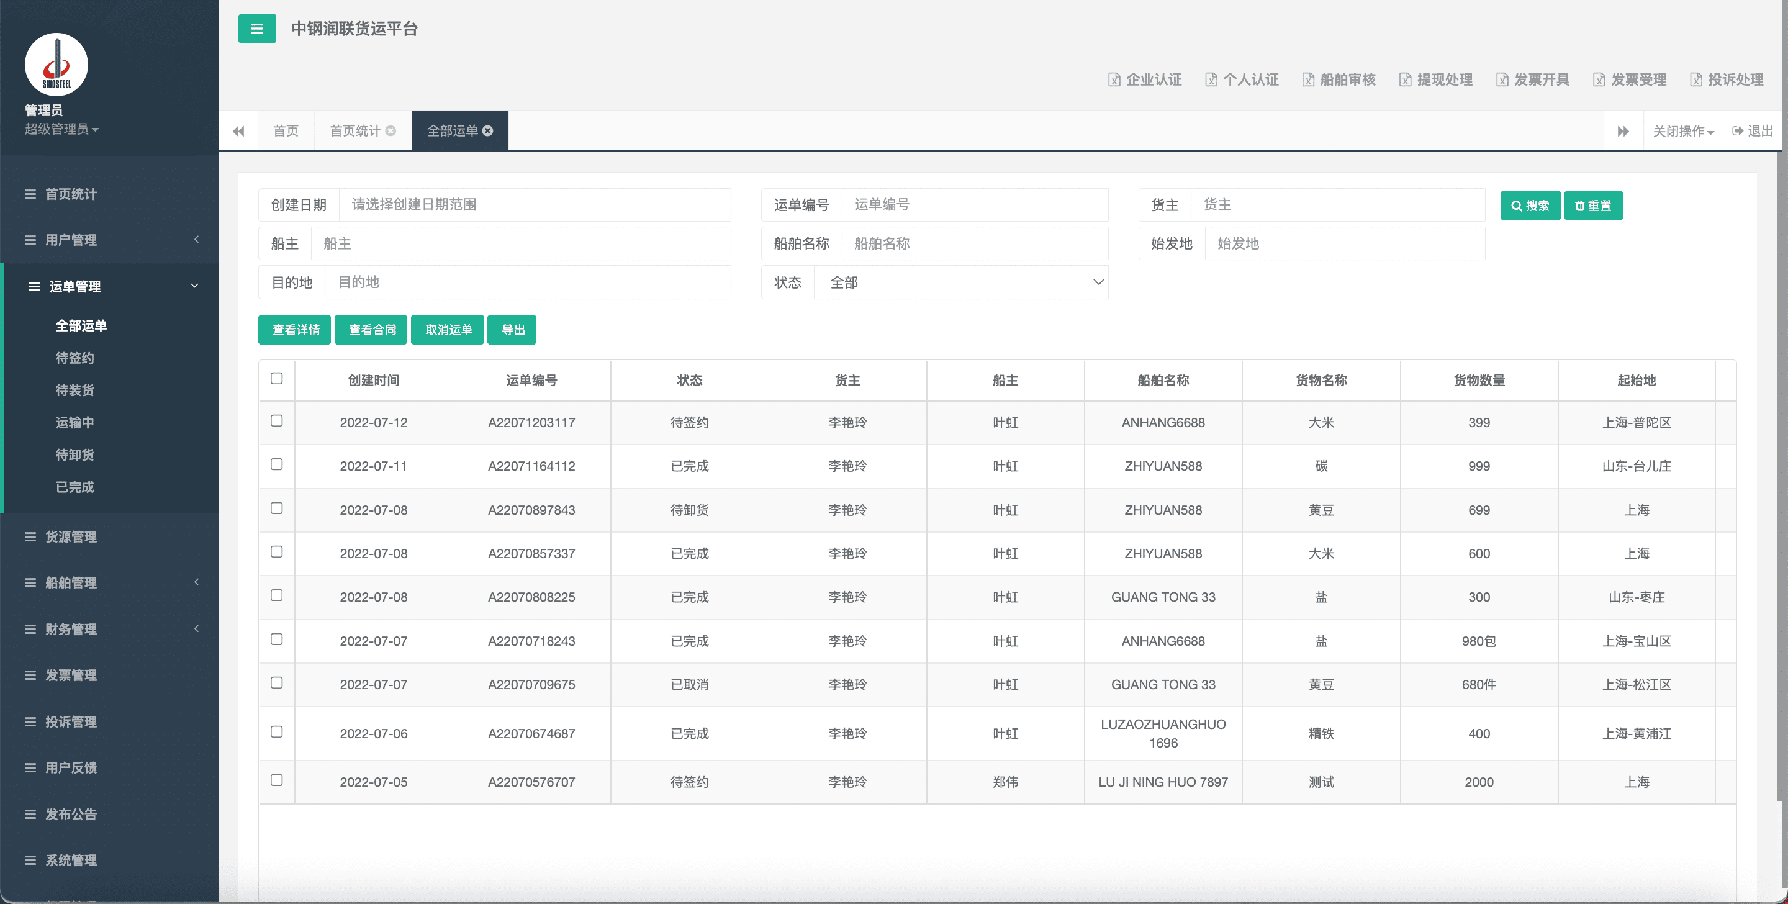Screen dimensions: 1788x904
Task: Click the trash 重置 button
Action: [1593, 206]
